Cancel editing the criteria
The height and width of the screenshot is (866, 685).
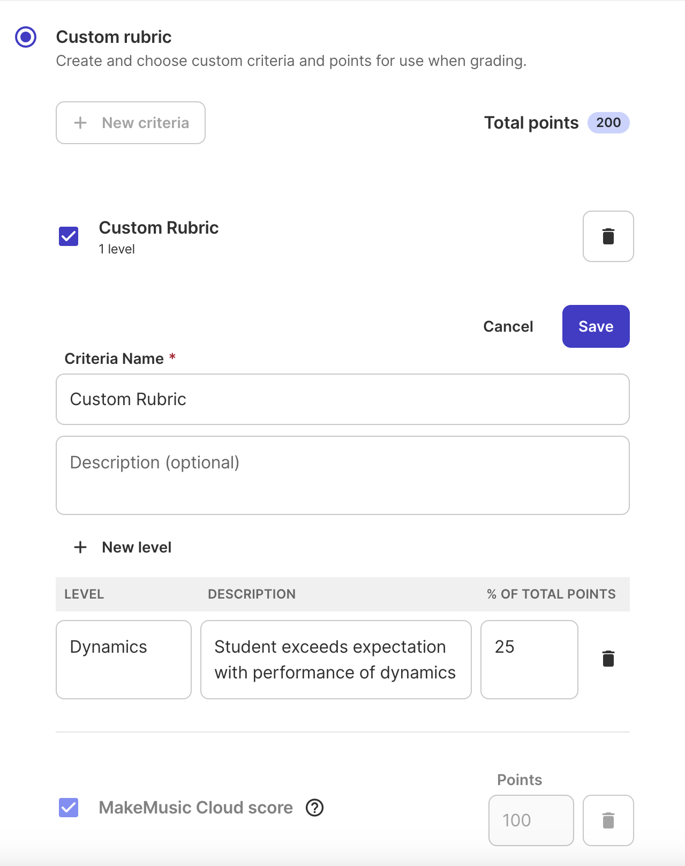pos(508,326)
